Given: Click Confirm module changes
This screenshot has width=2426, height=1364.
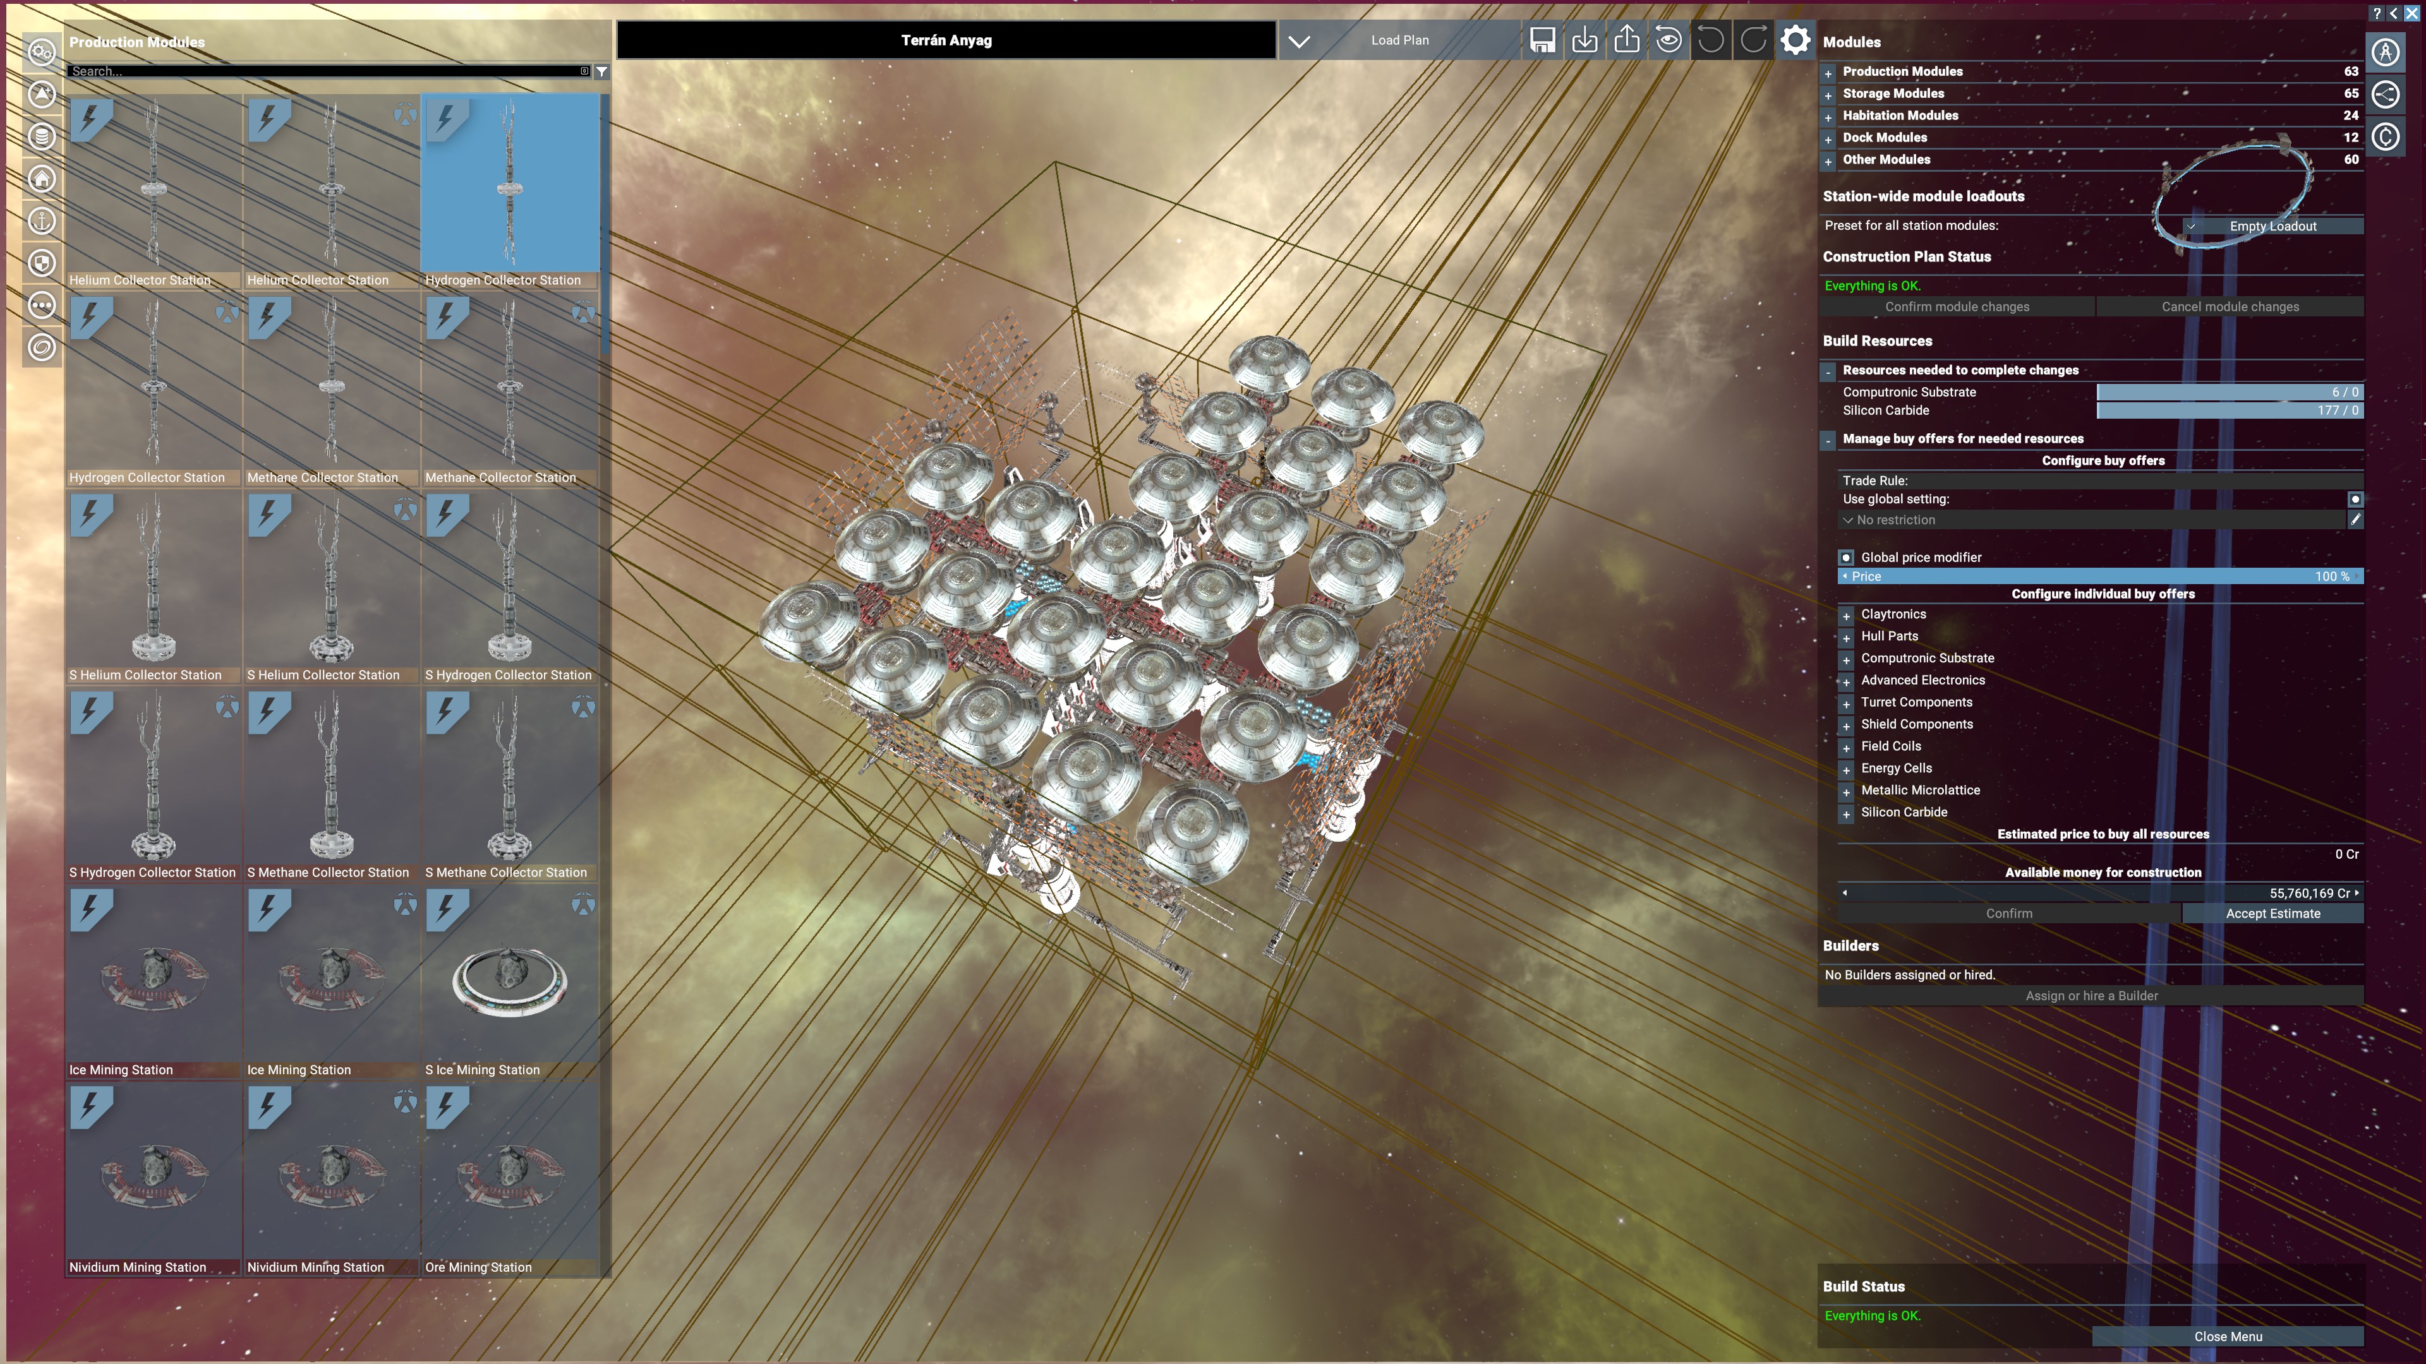Looking at the screenshot, I should (1957, 307).
